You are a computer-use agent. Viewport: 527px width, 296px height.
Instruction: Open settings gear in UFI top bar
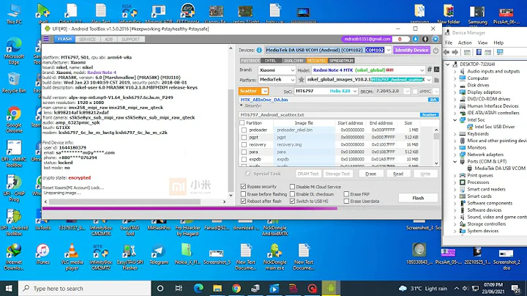pyautogui.click(x=436, y=39)
